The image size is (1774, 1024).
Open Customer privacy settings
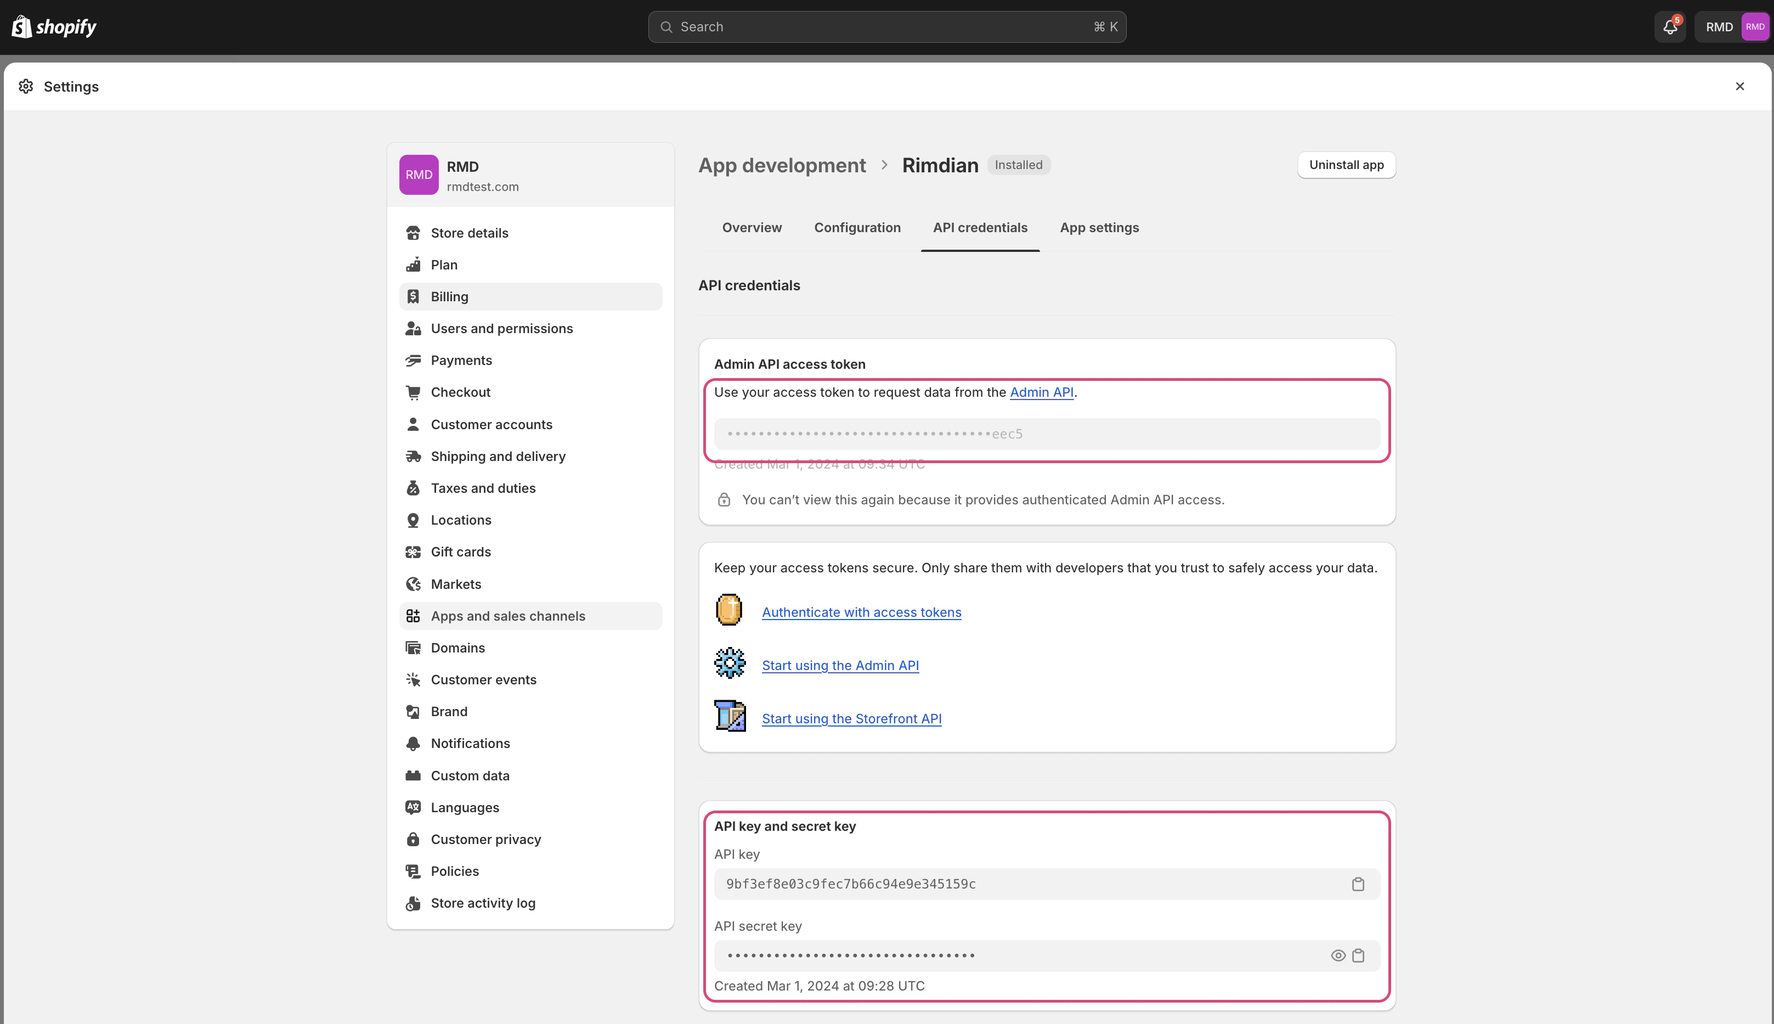coord(530,839)
